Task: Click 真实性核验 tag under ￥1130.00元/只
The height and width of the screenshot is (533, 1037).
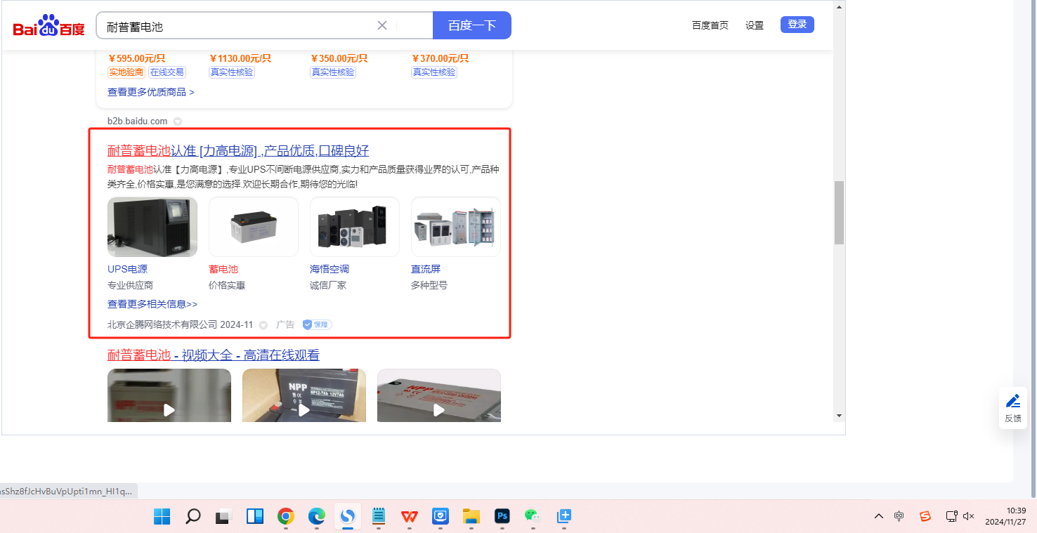Action: 232,72
